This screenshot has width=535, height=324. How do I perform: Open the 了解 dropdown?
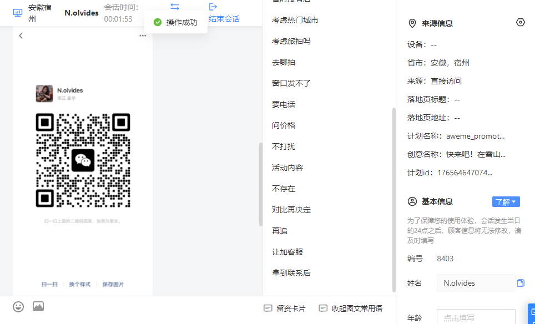coord(506,202)
